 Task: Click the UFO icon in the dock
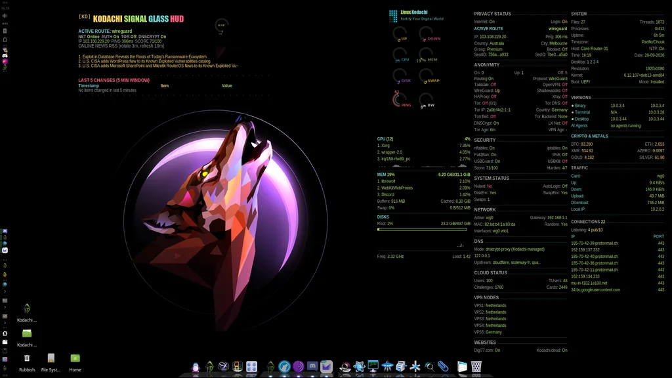coord(387,366)
